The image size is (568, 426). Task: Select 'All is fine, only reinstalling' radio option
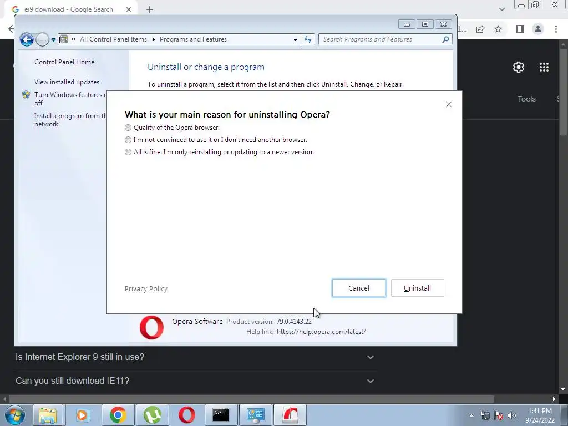coord(128,152)
